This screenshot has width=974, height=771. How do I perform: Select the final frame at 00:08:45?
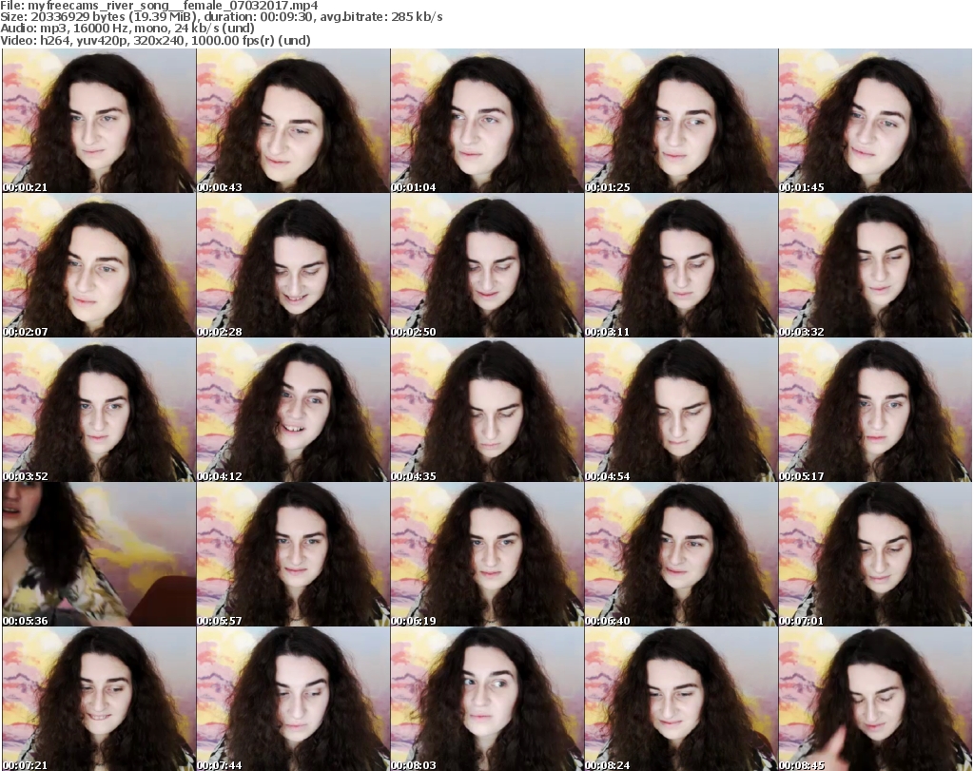(875, 699)
